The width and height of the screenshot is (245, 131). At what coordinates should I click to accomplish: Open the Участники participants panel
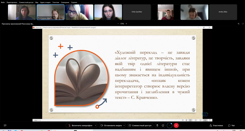[216, 125]
